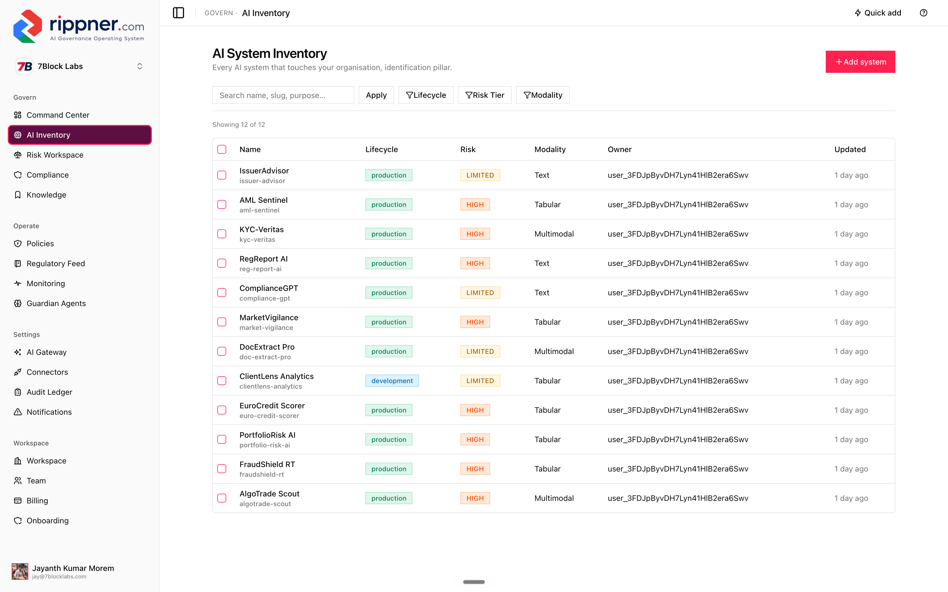Image resolution: width=948 pixels, height=592 pixels.
Task: Focus the search name, slug, purpose field
Action: (x=283, y=95)
